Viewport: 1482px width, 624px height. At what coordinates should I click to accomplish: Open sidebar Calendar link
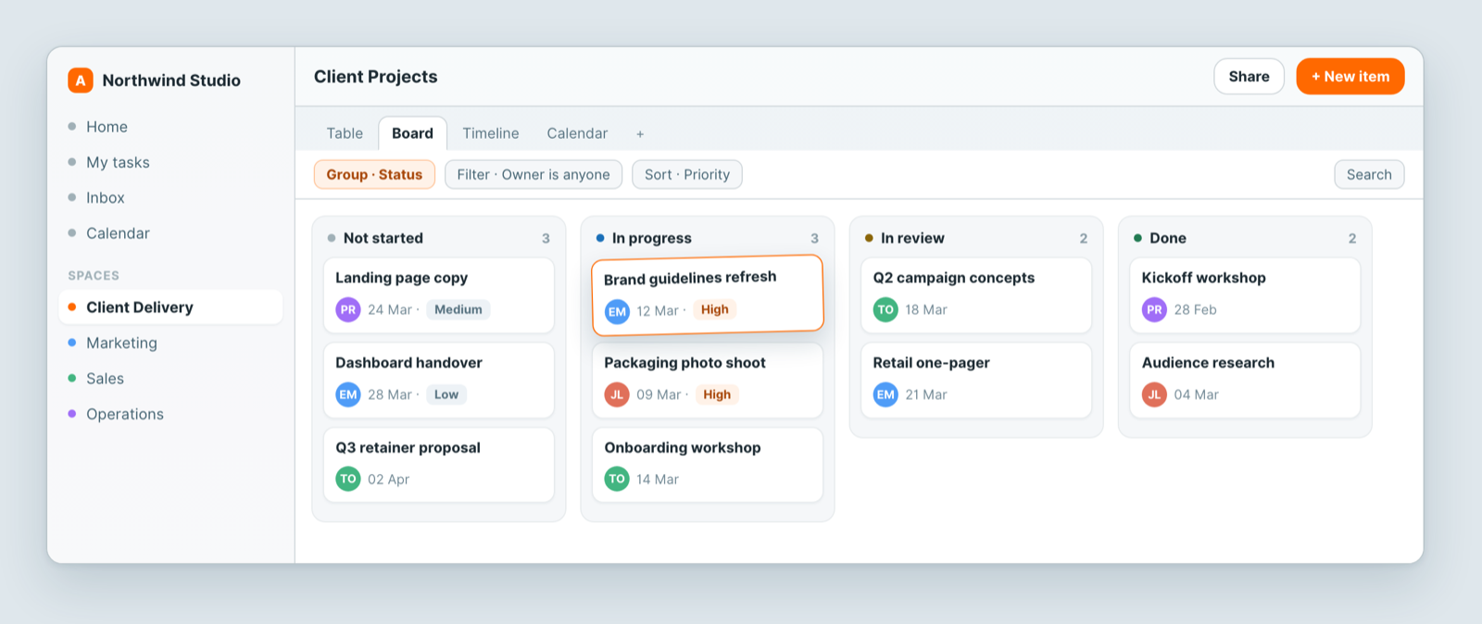click(170, 233)
